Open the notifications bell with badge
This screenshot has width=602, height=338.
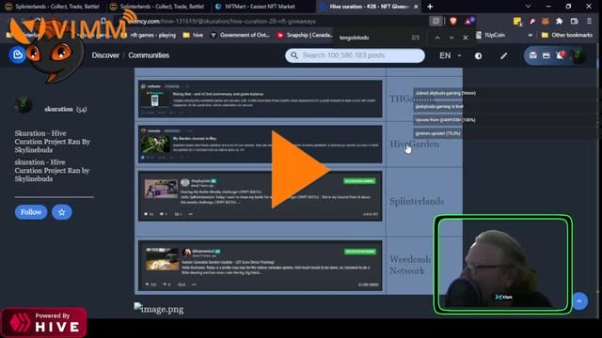point(560,56)
